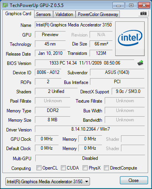152x189 pixels.
Task: Click the Technology field showing 45 nm
Action: point(50,44)
